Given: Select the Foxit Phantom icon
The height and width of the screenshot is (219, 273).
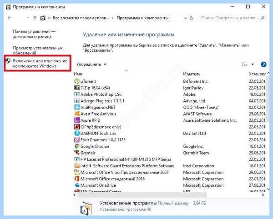Looking at the screenshot, I should (77, 140).
